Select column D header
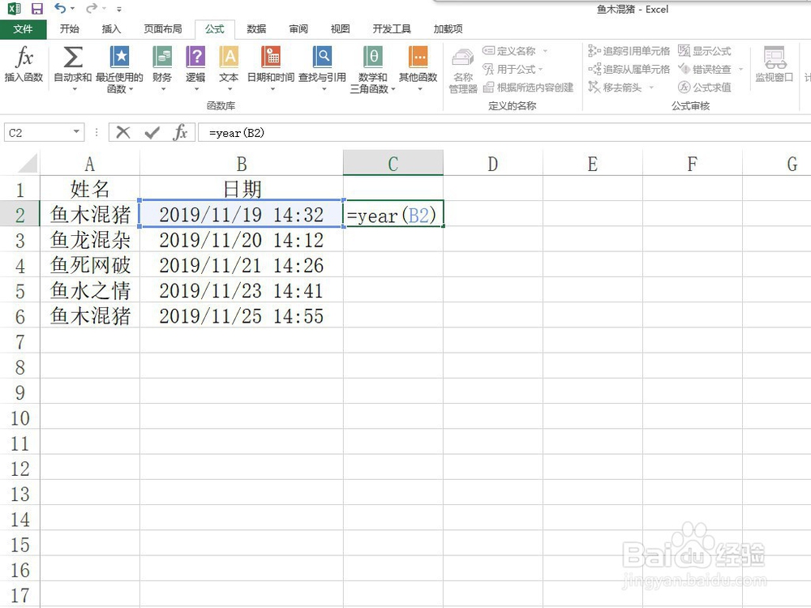 493,164
